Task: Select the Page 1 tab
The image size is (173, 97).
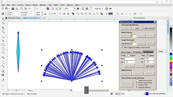Action: click(x=30, y=90)
